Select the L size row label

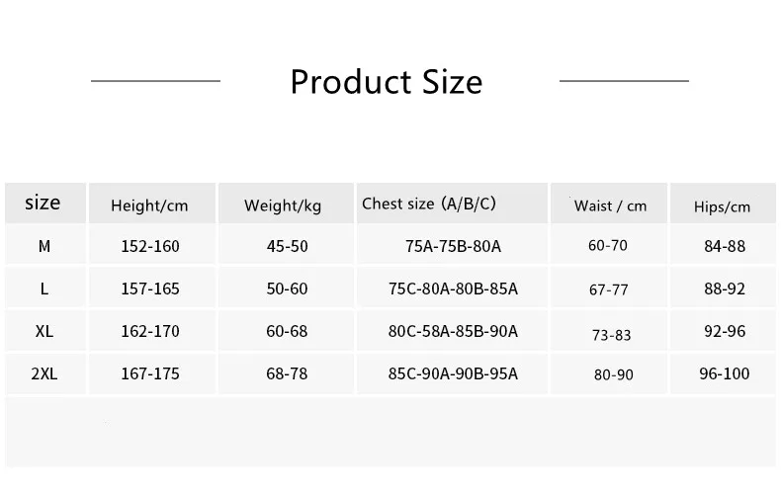coord(44,289)
